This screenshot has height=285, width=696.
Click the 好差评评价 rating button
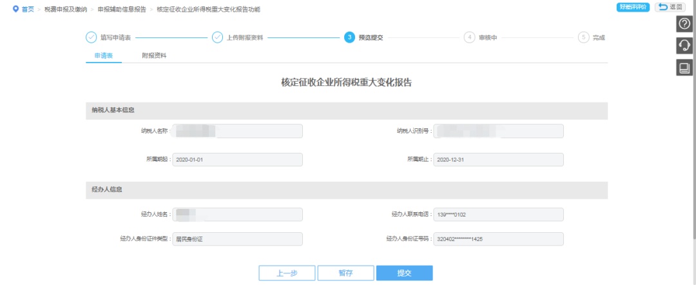633,7
